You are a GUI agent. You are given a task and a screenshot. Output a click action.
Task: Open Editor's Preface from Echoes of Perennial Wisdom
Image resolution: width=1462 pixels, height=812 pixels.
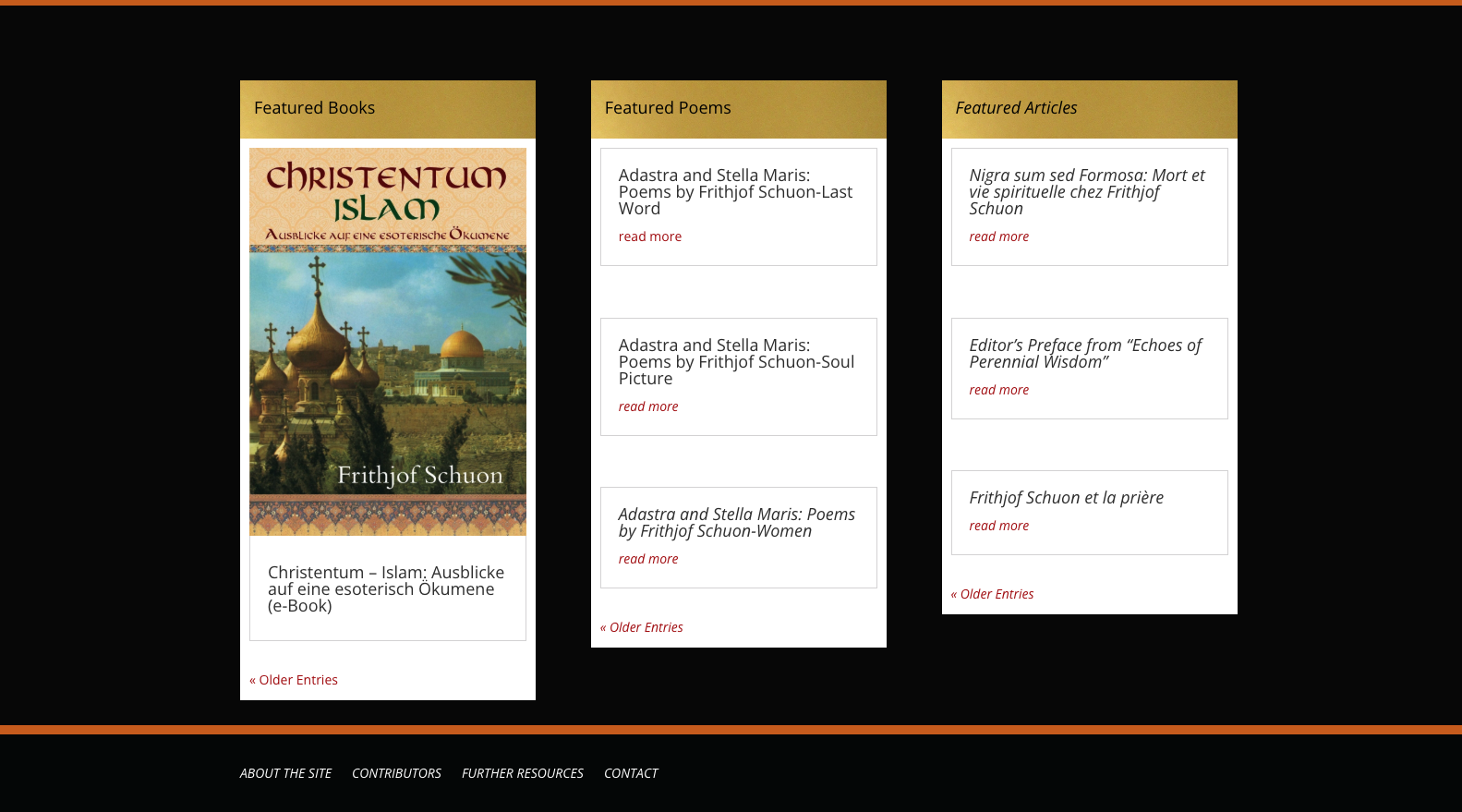coord(1085,354)
